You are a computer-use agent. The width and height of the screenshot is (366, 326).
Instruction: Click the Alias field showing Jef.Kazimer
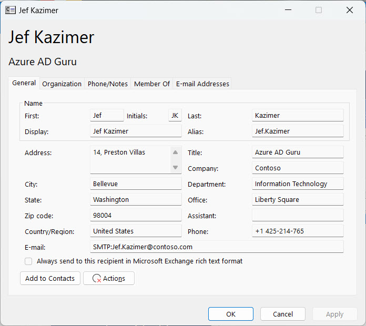tap(298, 131)
